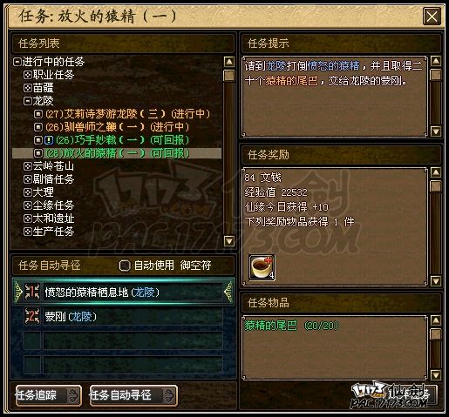This screenshot has height=417, width=449.
Task: Click the exclamation icon beside 巧手妙裁 quest
Action: pos(49,140)
